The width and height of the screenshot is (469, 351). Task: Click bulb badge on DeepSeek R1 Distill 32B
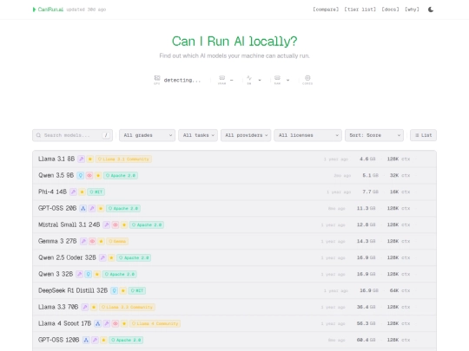pyautogui.click(x=115, y=290)
